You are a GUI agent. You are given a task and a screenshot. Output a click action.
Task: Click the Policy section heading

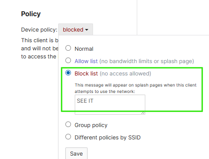click(x=31, y=14)
